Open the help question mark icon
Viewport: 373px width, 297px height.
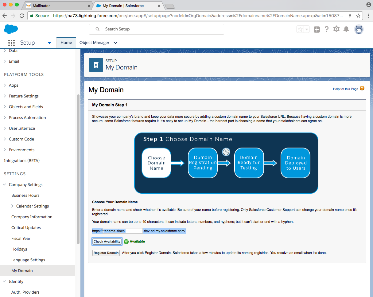(327, 29)
